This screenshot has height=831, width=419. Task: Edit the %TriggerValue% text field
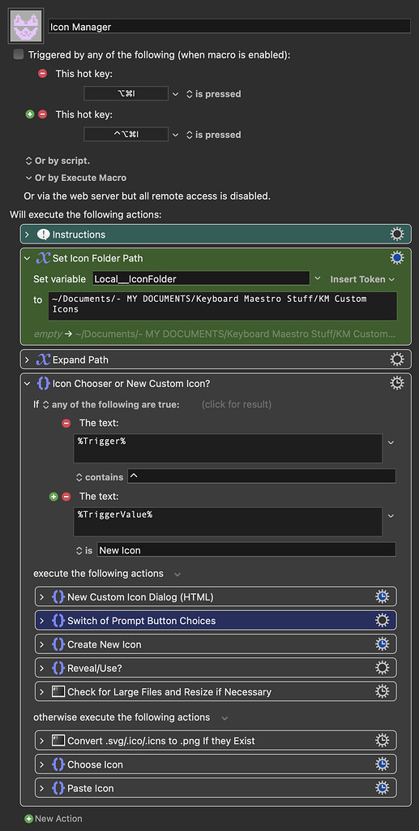pyautogui.click(x=228, y=522)
